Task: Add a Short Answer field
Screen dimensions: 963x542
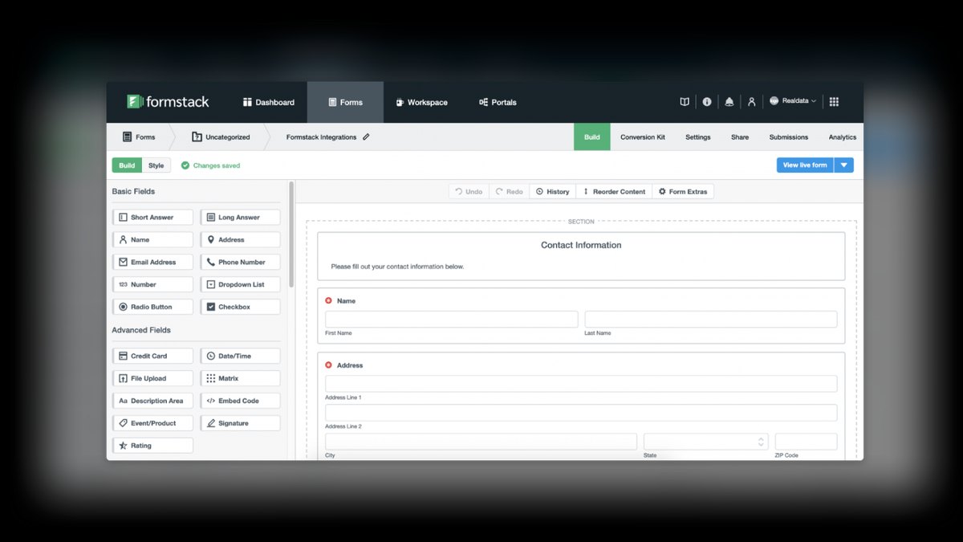Action: [152, 218]
